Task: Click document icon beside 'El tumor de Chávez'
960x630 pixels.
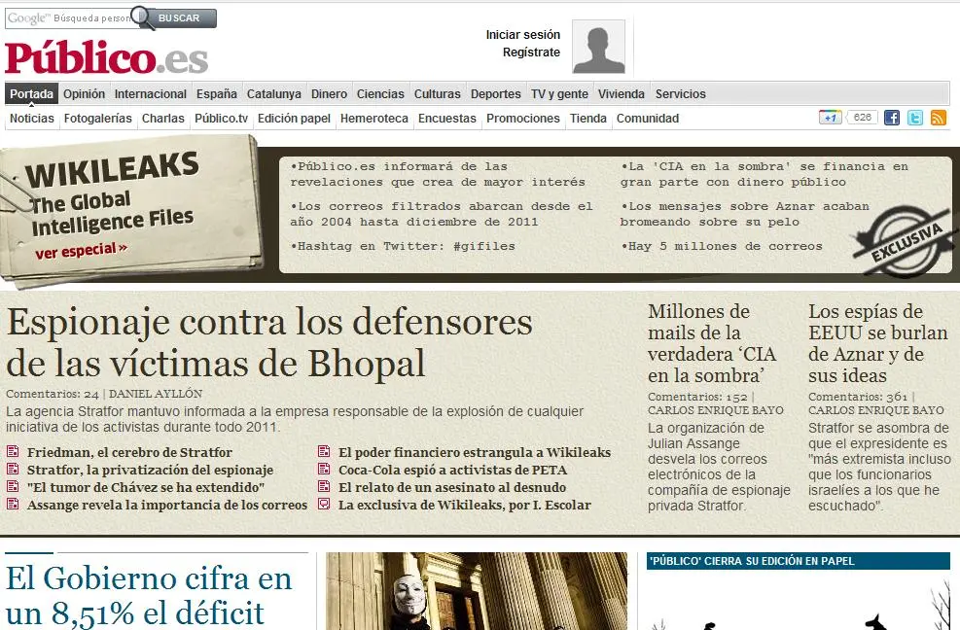Action: (x=13, y=487)
